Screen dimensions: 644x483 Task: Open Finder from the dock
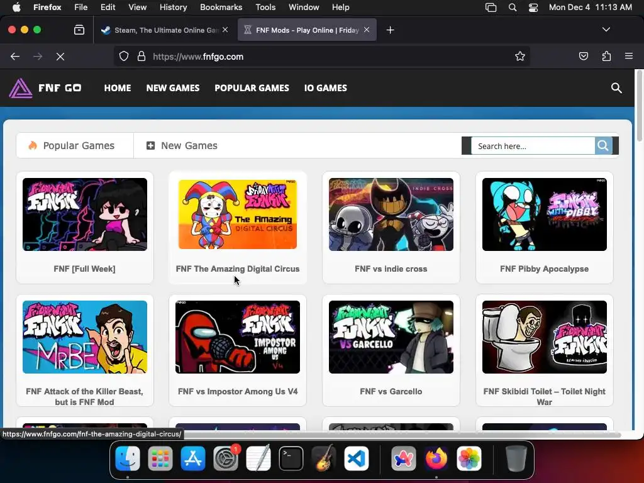pos(128,458)
